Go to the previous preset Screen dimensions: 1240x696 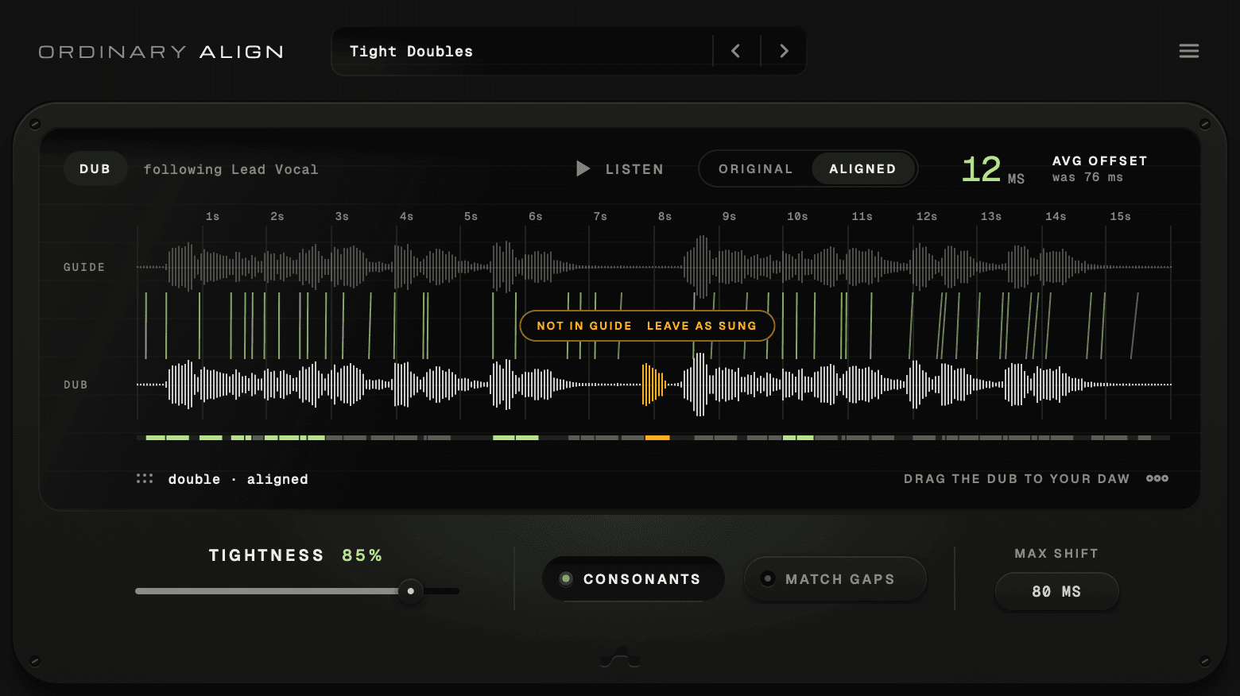point(736,51)
